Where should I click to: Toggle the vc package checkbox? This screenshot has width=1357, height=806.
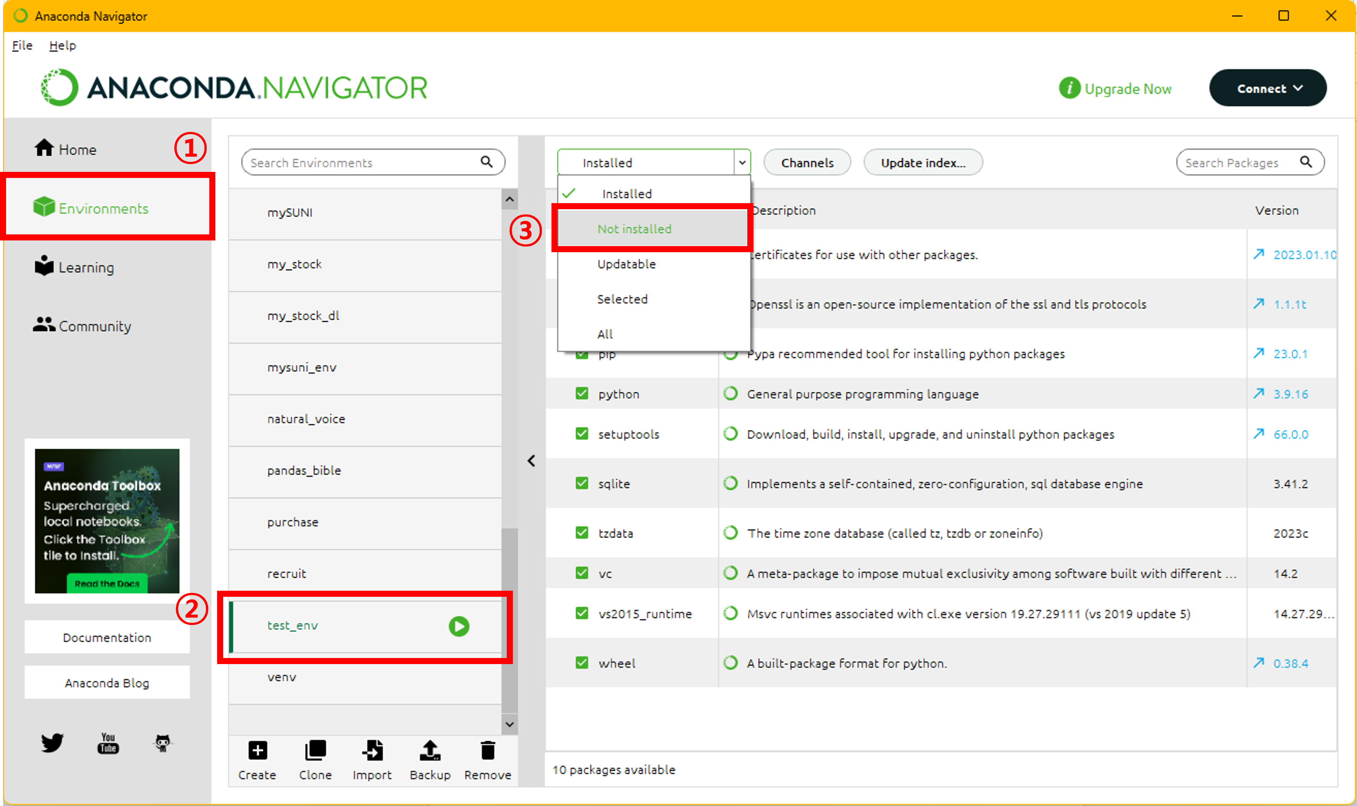pyautogui.click(x=582, y=572)
